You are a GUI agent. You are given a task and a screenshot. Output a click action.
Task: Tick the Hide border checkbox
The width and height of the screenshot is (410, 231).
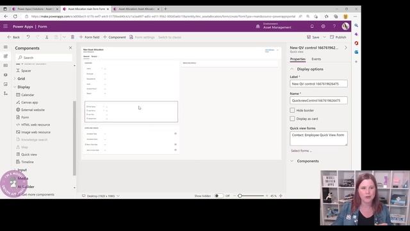click(x=292, y=110)
